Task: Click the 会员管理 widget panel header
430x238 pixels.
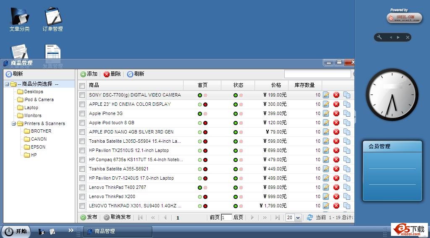Action: 392,146
